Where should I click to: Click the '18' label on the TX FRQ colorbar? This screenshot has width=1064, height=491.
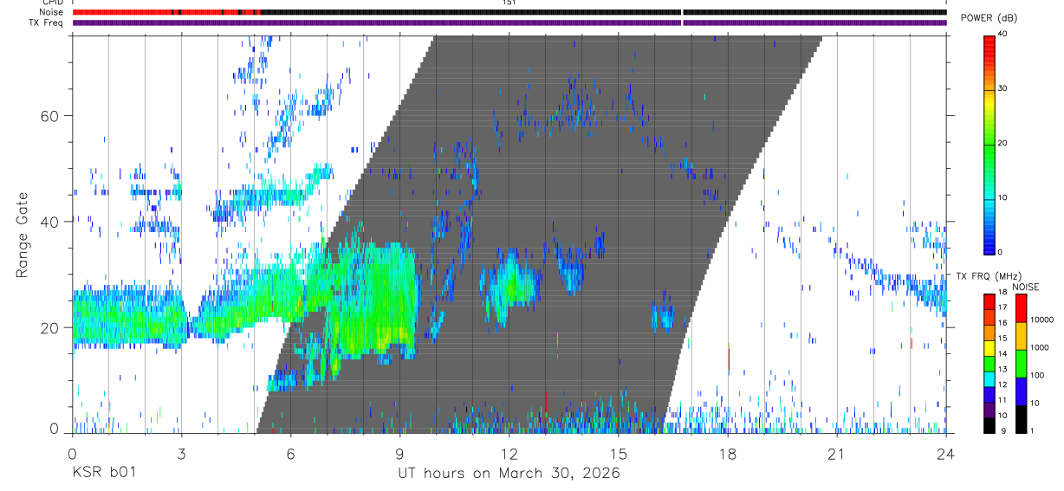click(1002, 292)
